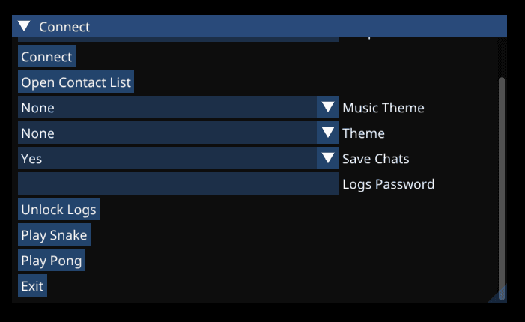
Task: Click the Logs Password label text
Action: [388, 184]
